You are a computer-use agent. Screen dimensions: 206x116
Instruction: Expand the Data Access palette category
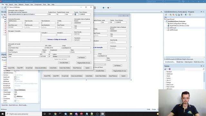point(165,85)
